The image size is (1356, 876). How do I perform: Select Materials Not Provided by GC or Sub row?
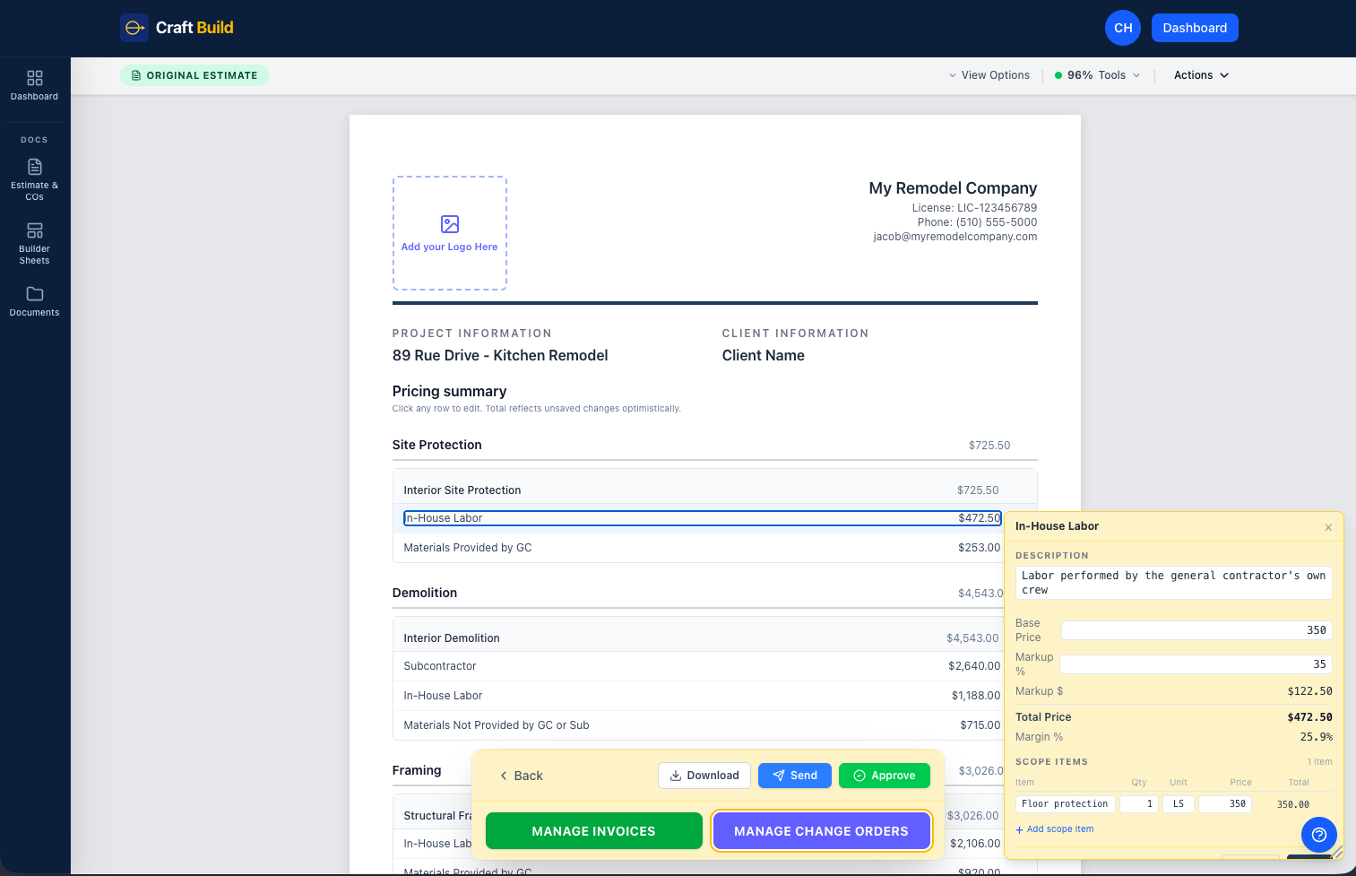pyautogui.click(x=703, y=725)
